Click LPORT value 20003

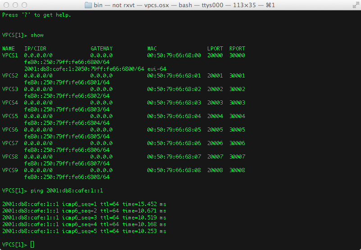[x=215, y=103]
